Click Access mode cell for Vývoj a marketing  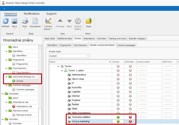[149, 121]
